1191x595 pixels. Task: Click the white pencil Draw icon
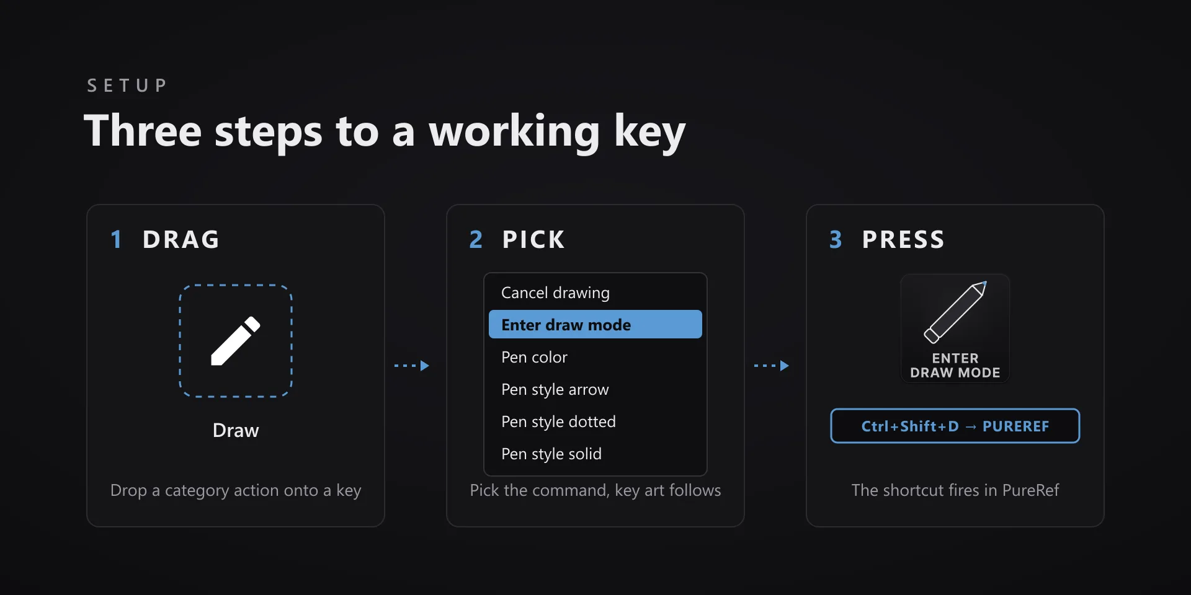[236, 341]
